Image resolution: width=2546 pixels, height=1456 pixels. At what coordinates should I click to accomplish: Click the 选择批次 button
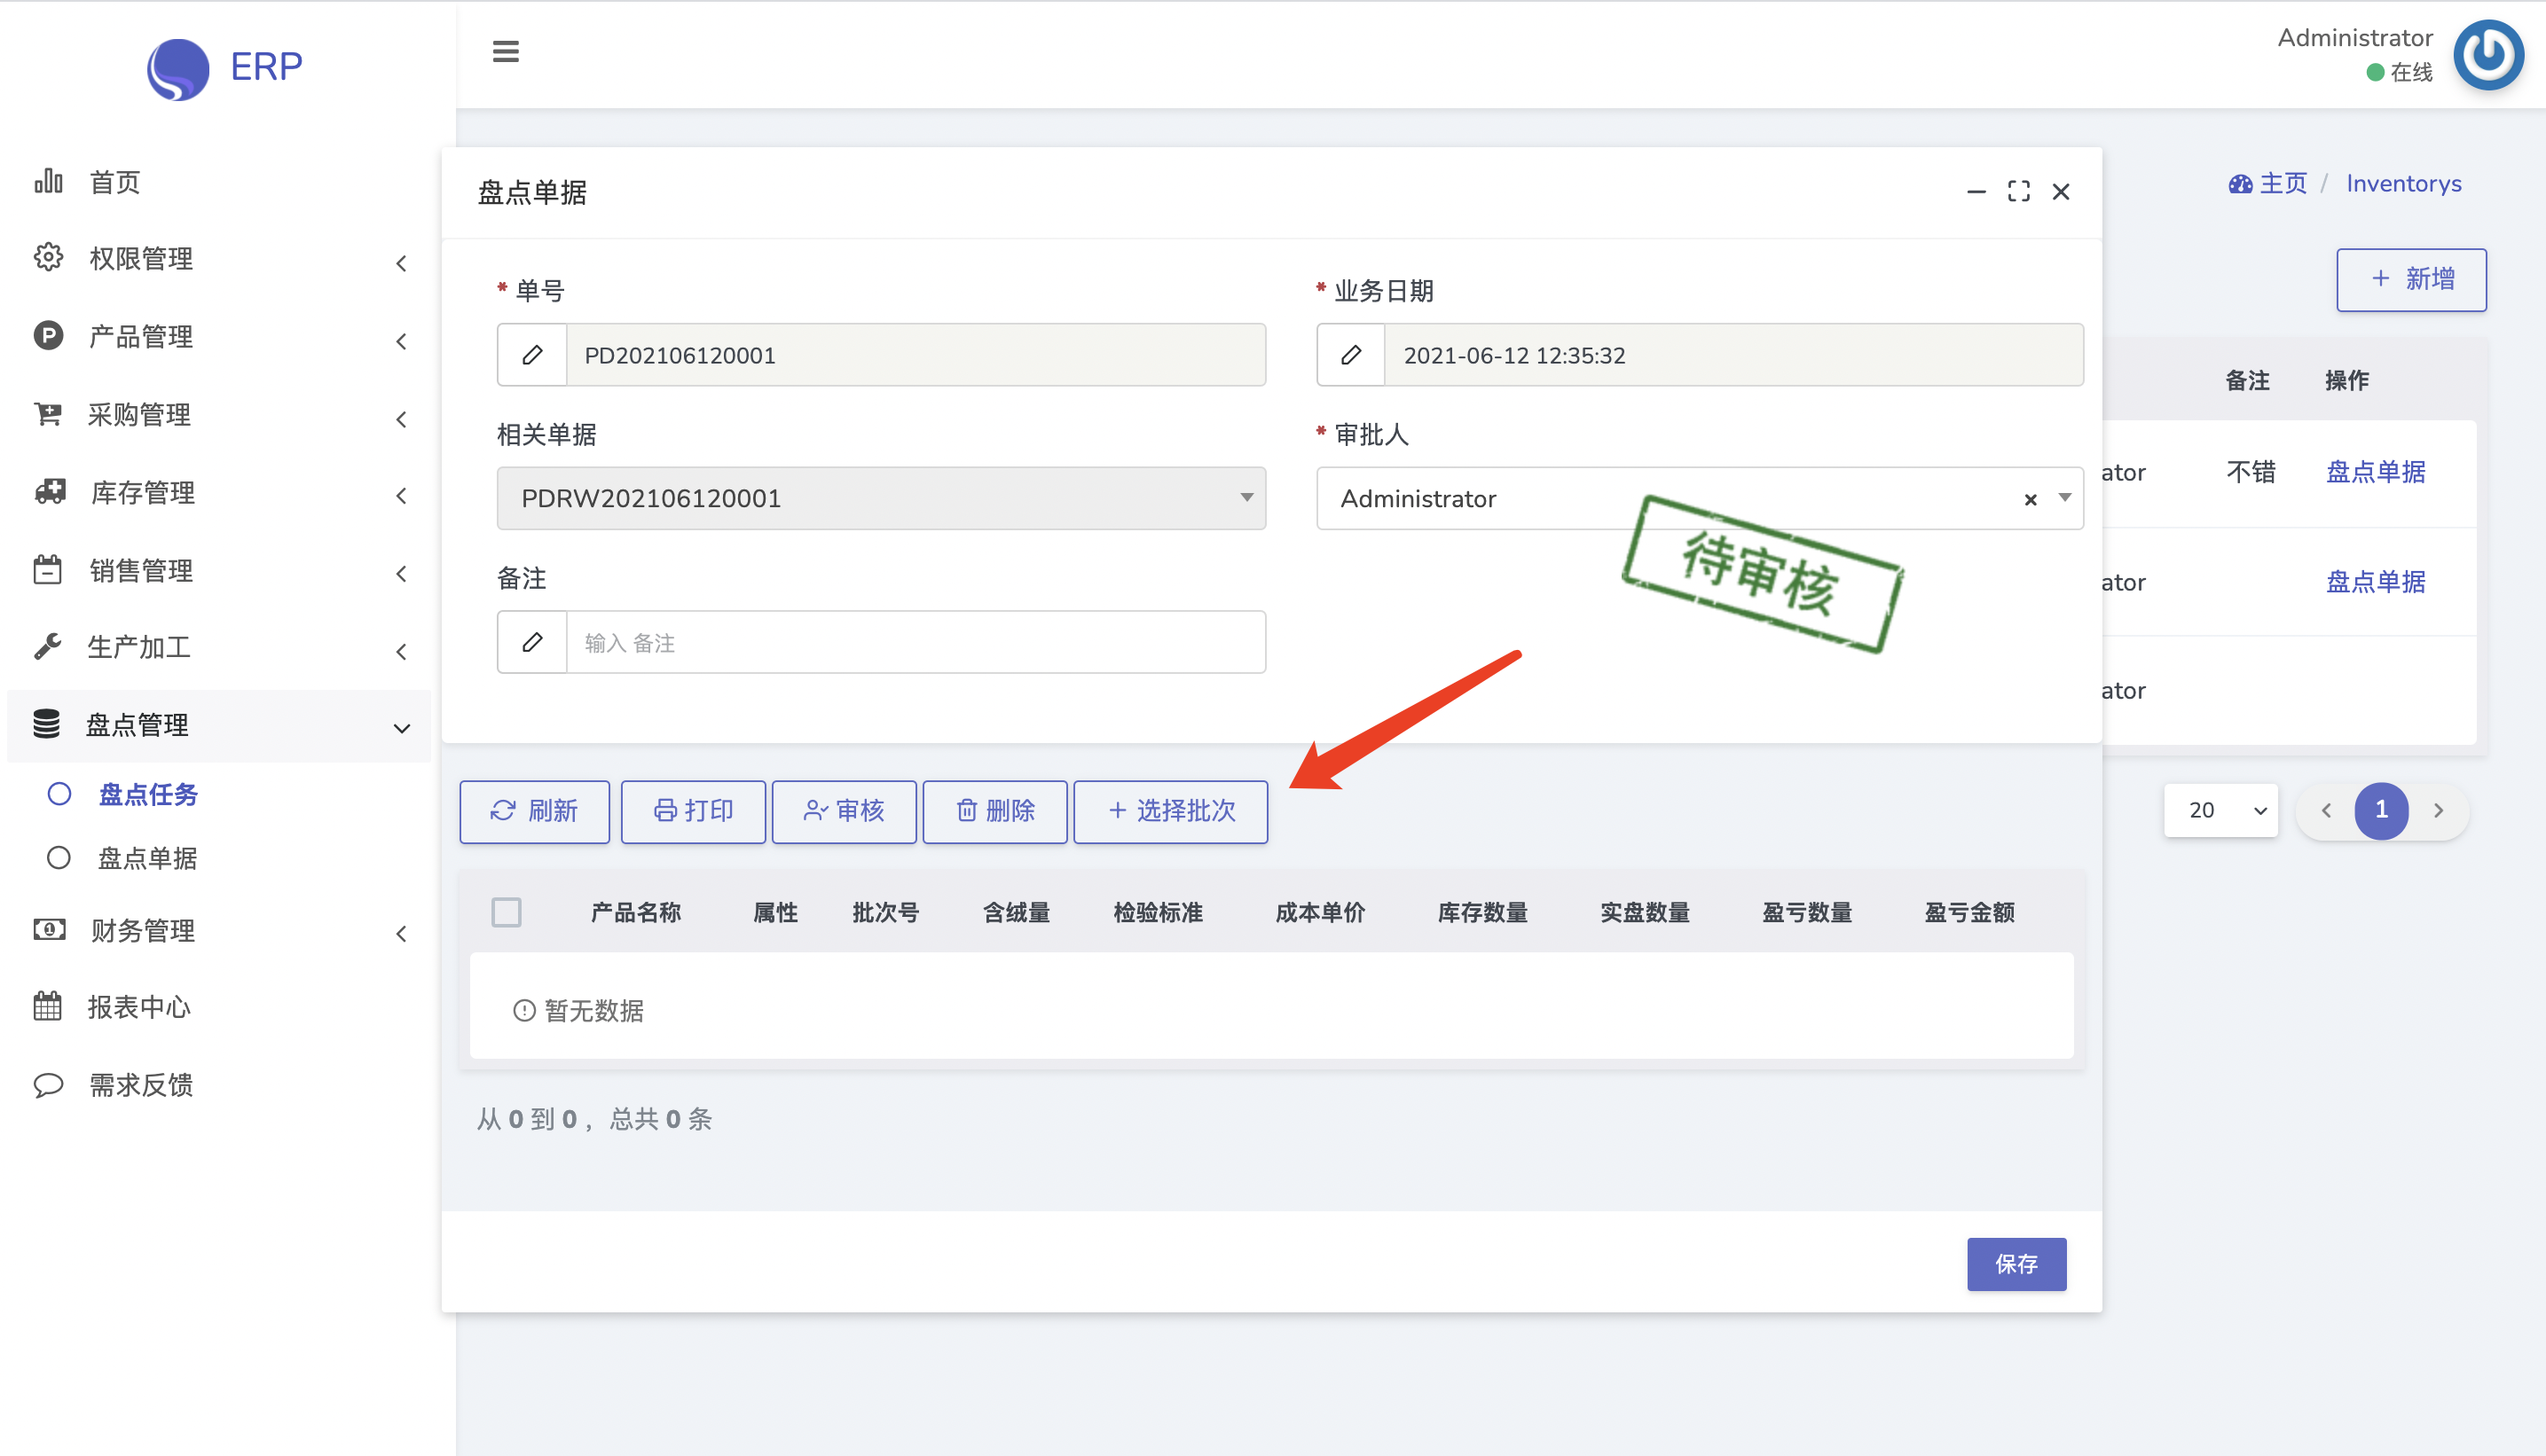click(x=1170, y=811)
